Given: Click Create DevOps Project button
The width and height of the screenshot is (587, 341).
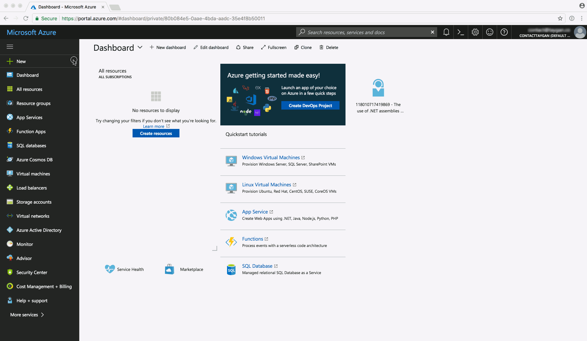Looking at the screenshot, I should [310, 105].
